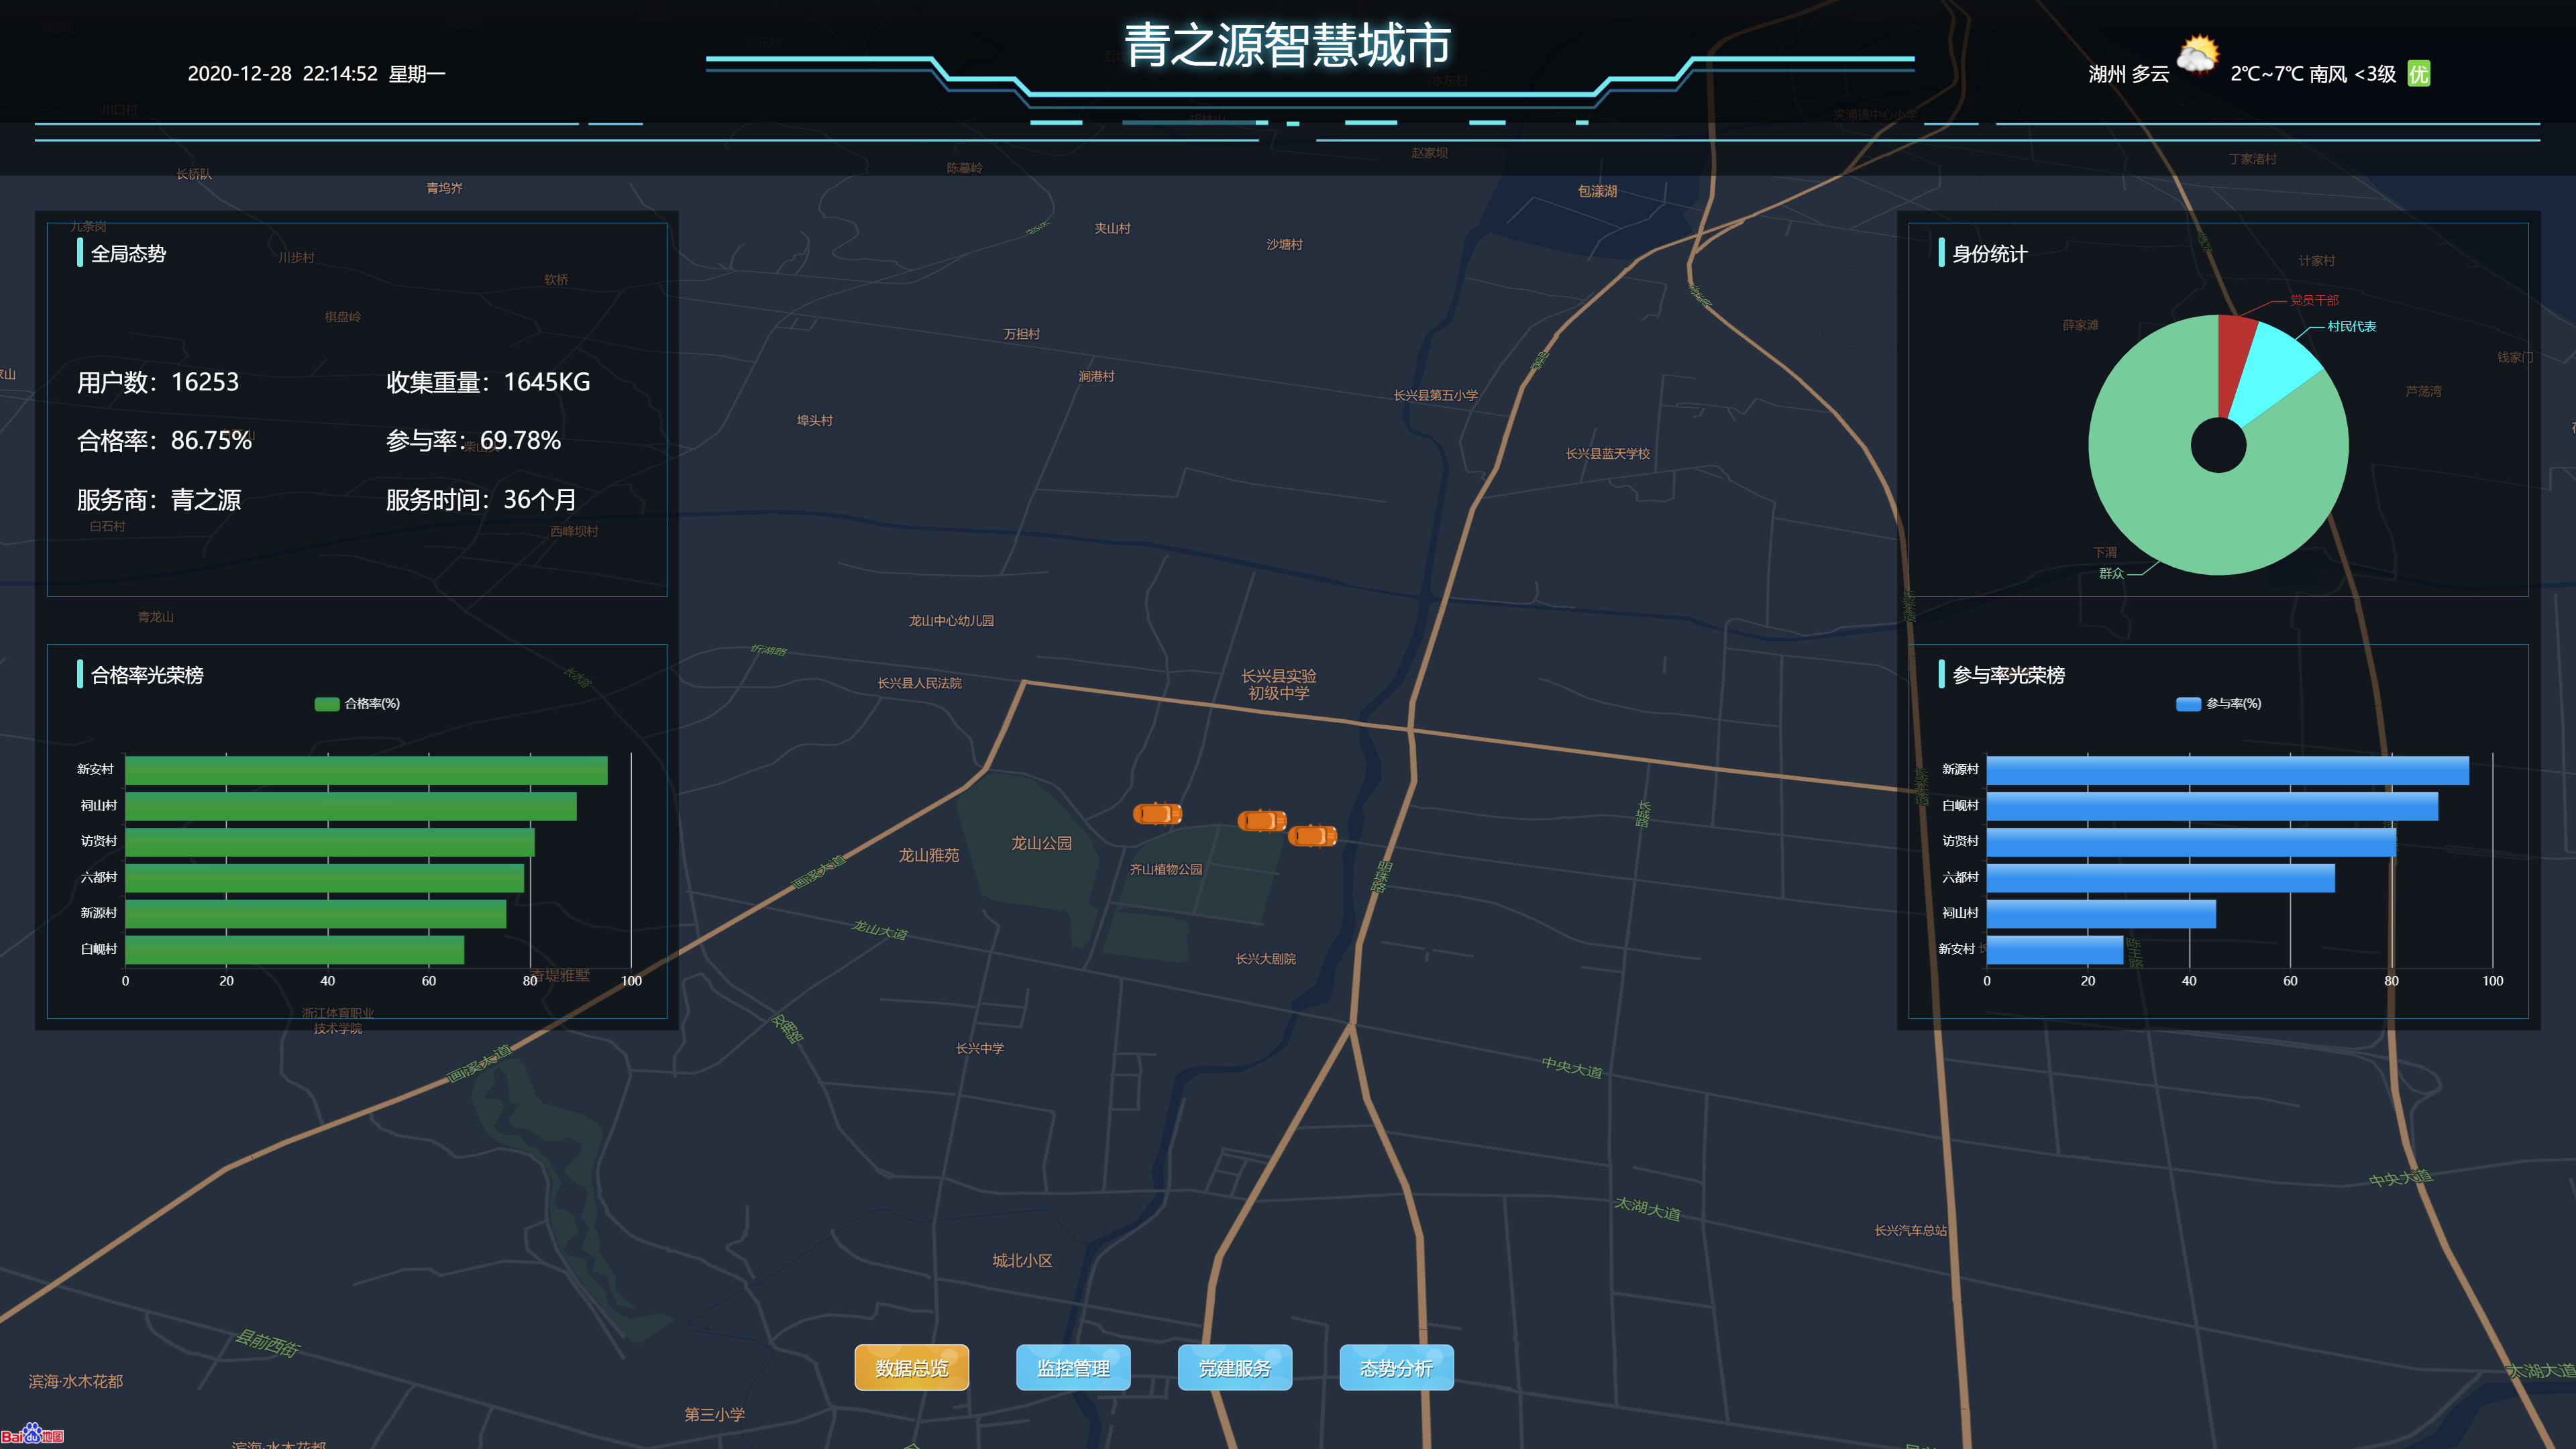Select the middle orange vehicle marker
This screenshot has height=1449, width=2576.
pyautogui.click(x=1262, y=821)
